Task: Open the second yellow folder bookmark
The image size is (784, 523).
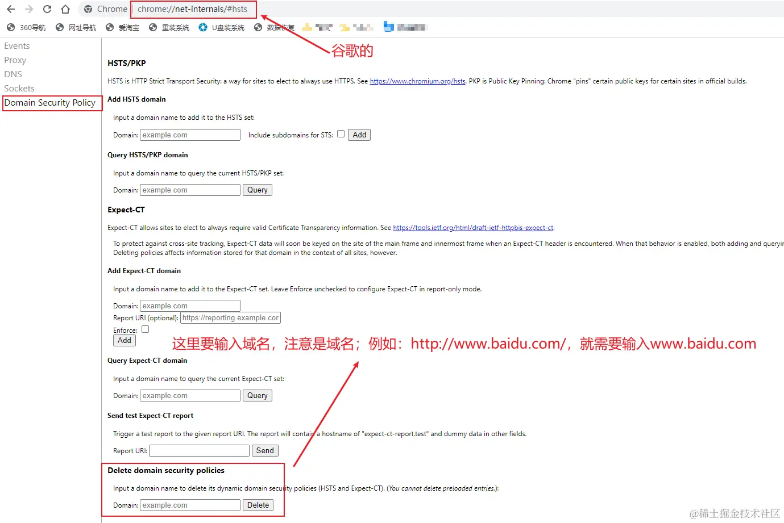Action: click(356, 27)
